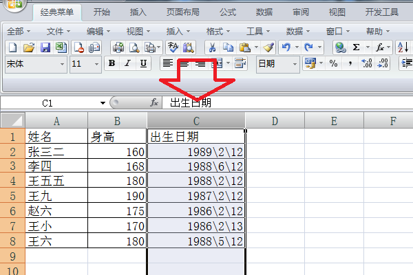Run spelling check icon
Image resolution: width=413 pixels, height=275 pixels.
tap(173, 47)
